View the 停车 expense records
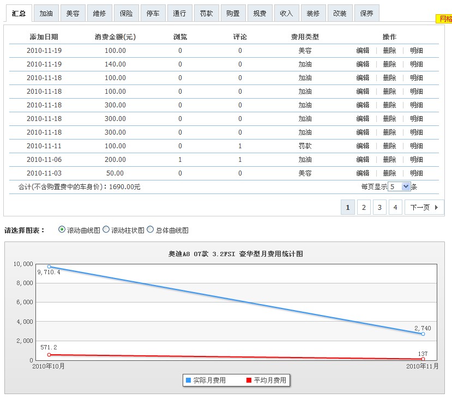452x399 pixels. pos(153,13)
